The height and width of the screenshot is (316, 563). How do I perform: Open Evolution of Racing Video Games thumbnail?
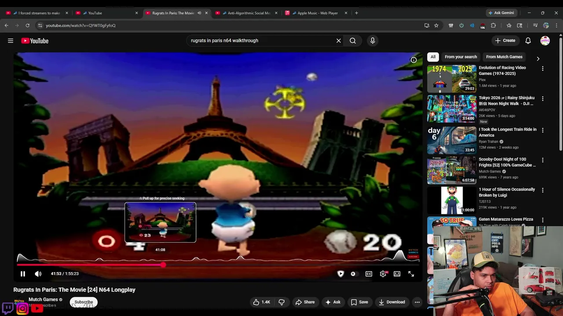(x=452, y=79)
